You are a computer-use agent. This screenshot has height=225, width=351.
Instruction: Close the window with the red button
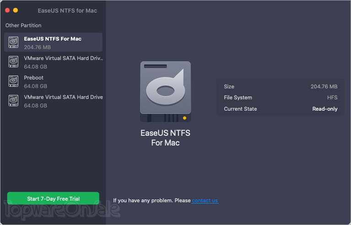click(x=7, y=10)
